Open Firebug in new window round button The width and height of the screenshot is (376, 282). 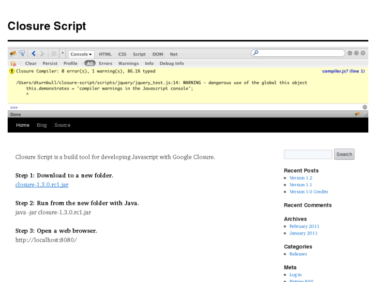356,53
